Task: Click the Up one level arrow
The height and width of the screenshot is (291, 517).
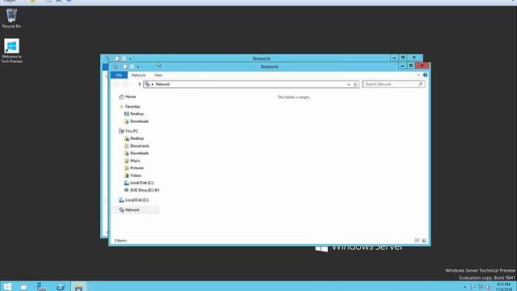Action: [140, 84]
